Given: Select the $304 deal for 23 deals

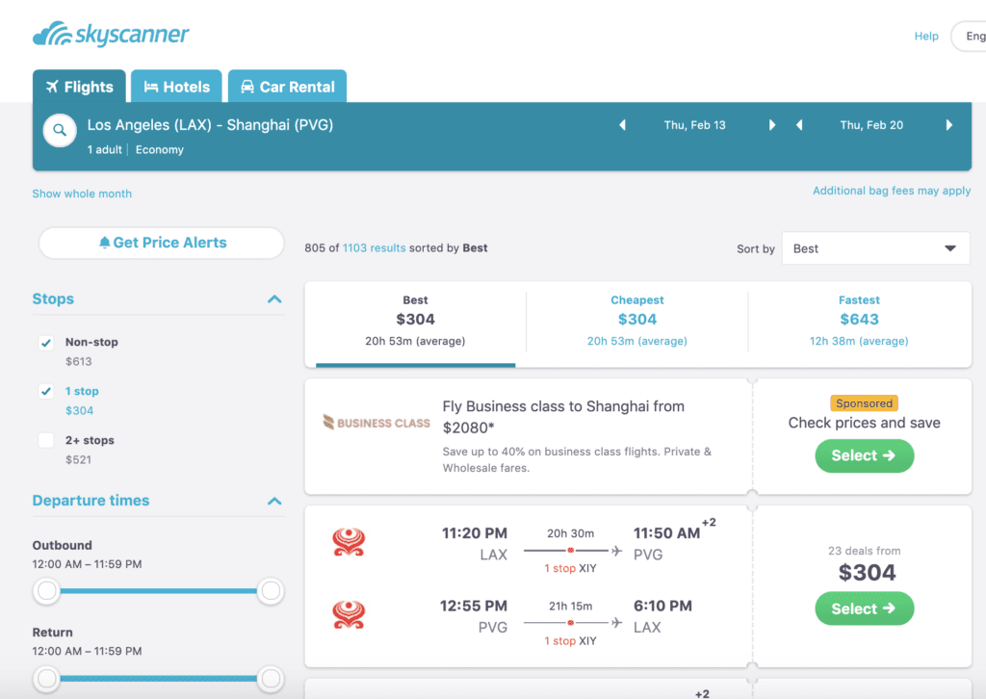Looking at the screenshot, I should [x=864, y=608].
